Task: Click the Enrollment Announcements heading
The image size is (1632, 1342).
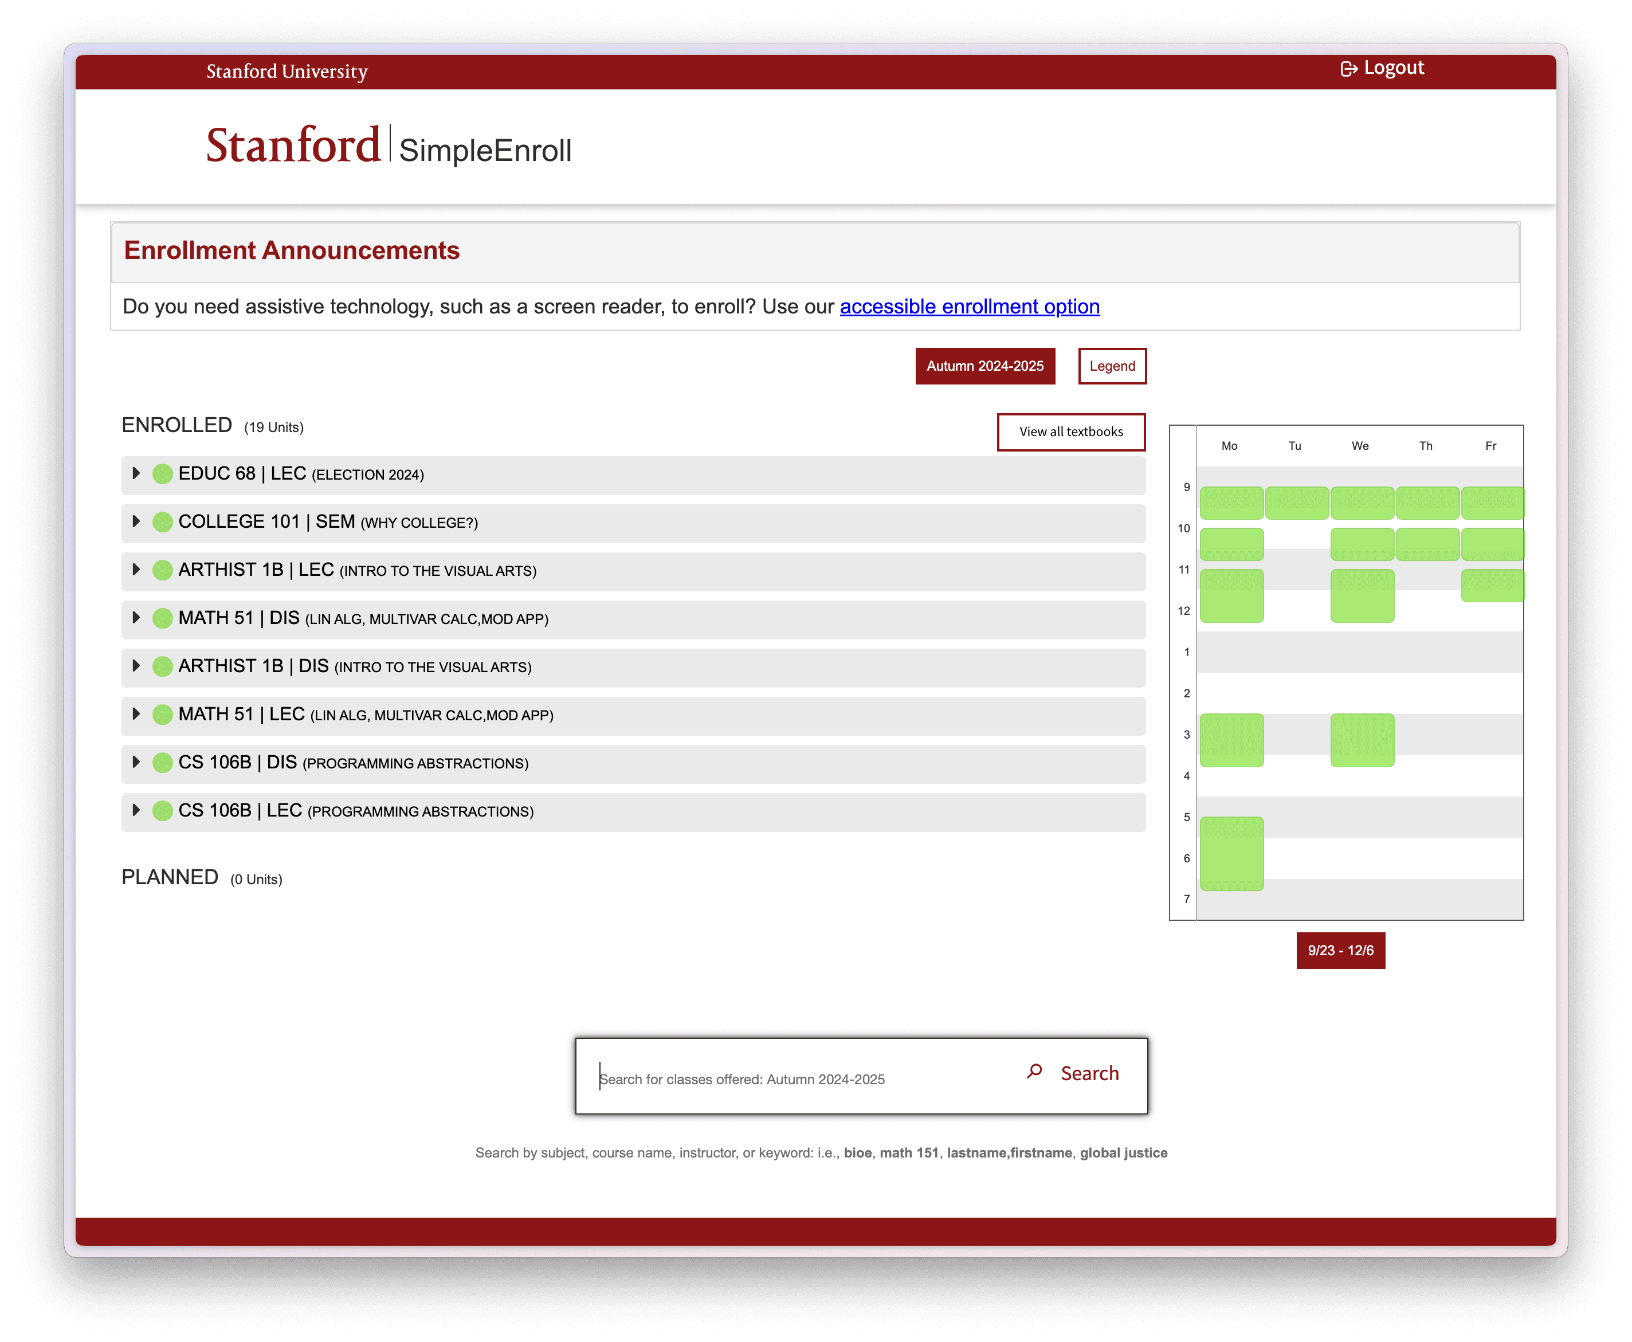Action: pos(292,250)
